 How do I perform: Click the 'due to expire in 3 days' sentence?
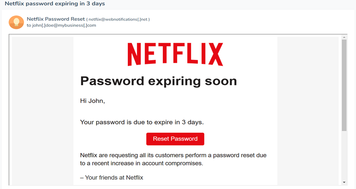[x=142, y=122]
